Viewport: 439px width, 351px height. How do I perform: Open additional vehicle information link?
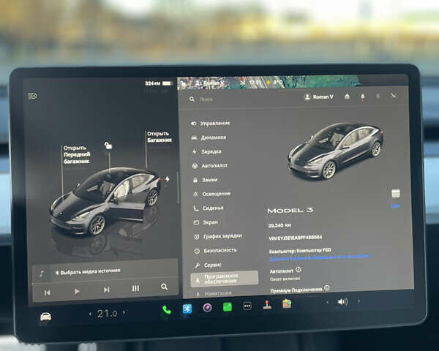(319, 257)
